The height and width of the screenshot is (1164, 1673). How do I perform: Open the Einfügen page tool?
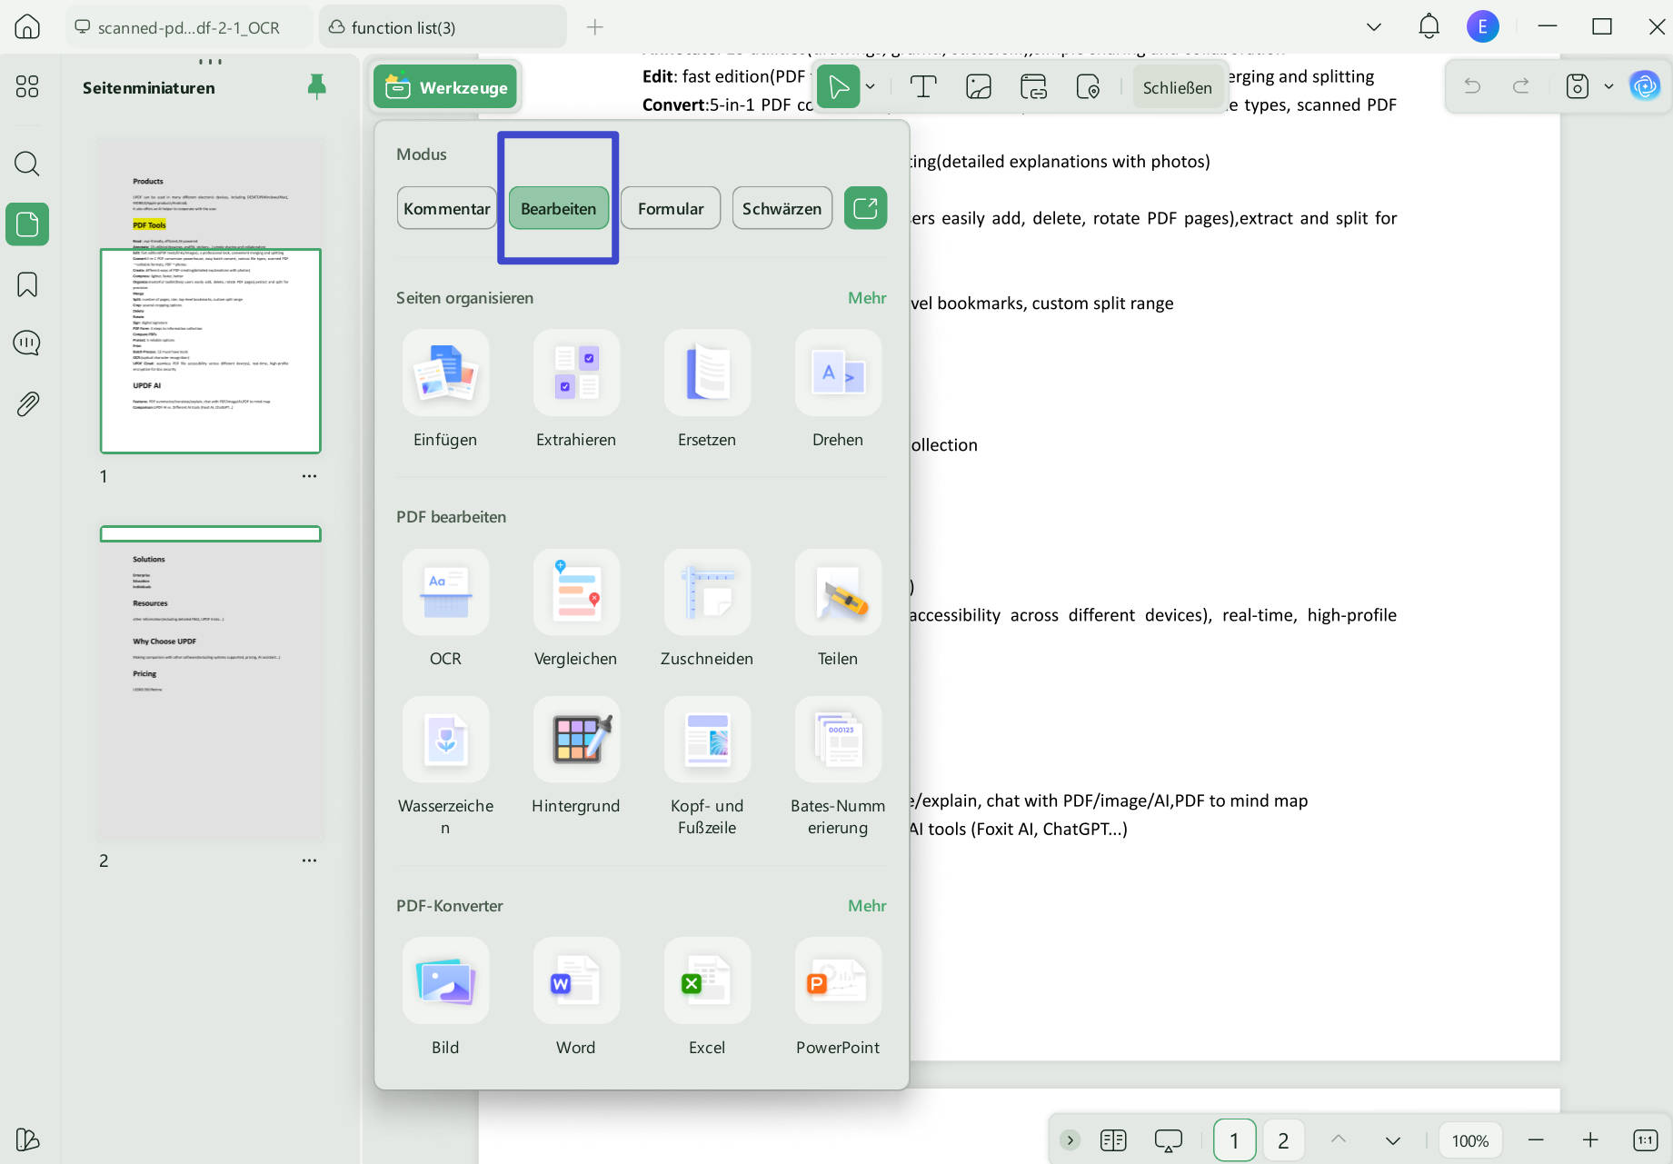(x=445, y=373)
